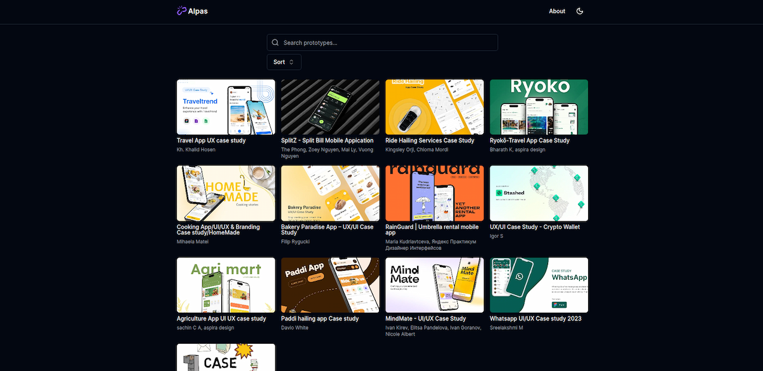This screenshot has height=371, width=763.
Task: Toggle dark mode moon icon
Action: 580,11
